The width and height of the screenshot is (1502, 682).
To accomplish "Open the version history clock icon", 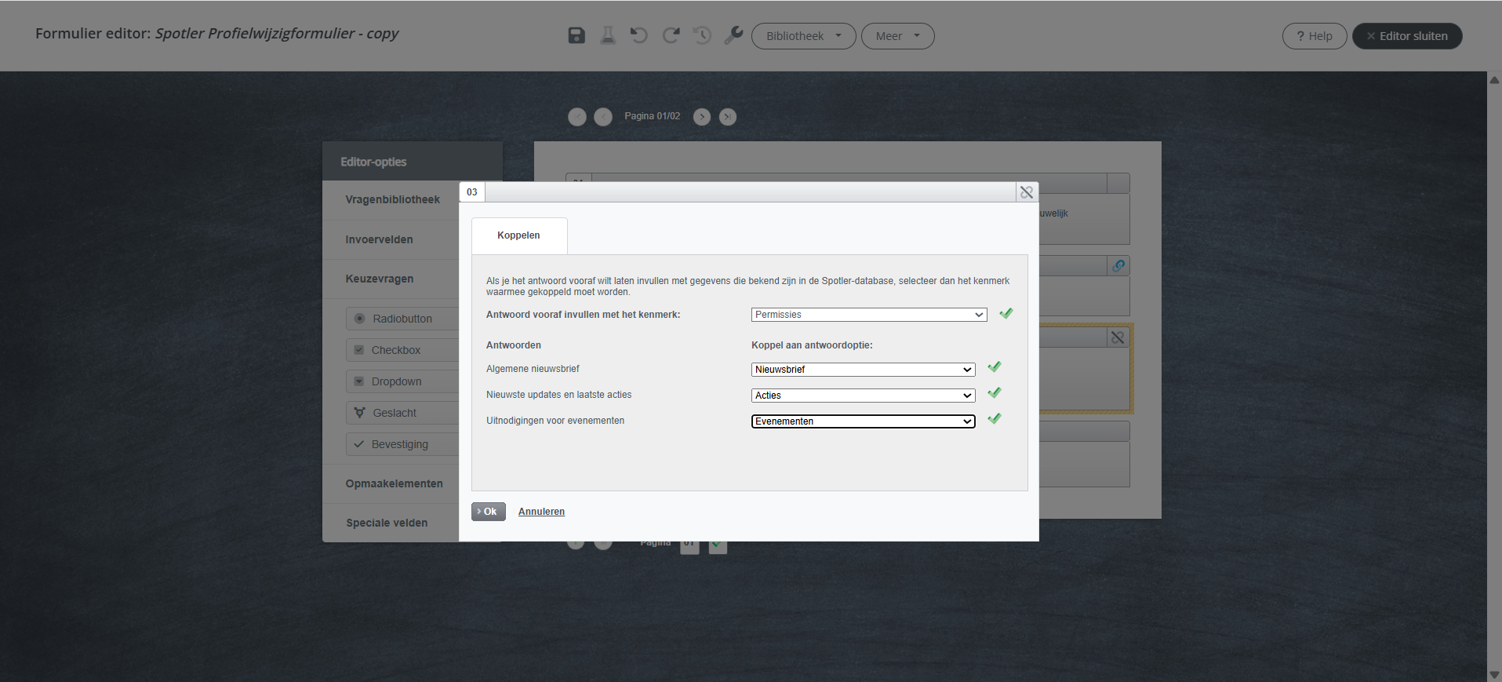I will click(702, 35).
